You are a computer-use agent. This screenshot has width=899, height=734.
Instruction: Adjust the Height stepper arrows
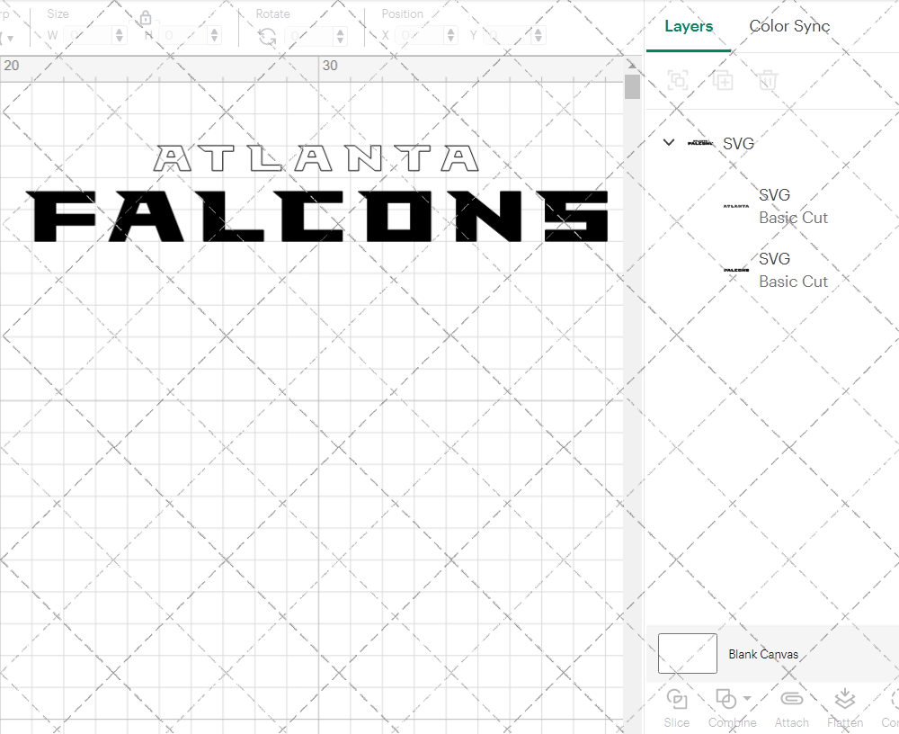click(215, 36)
